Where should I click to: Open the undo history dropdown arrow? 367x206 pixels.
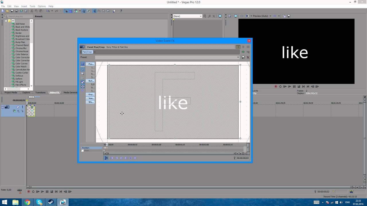[x=52, y=11]
